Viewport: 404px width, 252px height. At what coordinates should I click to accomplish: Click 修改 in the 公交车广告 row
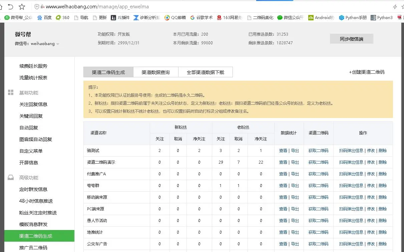coord(371,244)
